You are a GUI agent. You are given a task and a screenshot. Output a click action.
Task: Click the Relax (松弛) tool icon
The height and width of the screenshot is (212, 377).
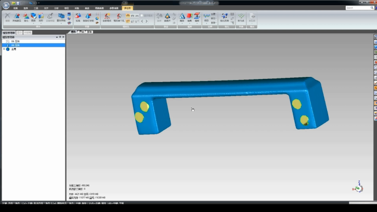77,18
